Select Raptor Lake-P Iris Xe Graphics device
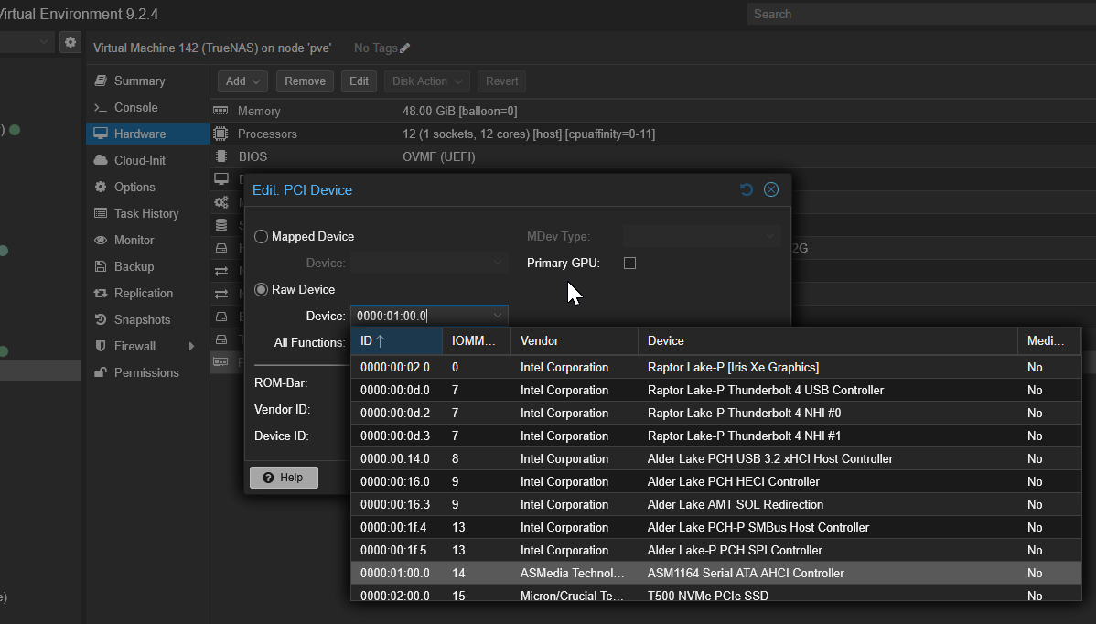The height and width of the screenshot is (624, 1096). (715, 368)
